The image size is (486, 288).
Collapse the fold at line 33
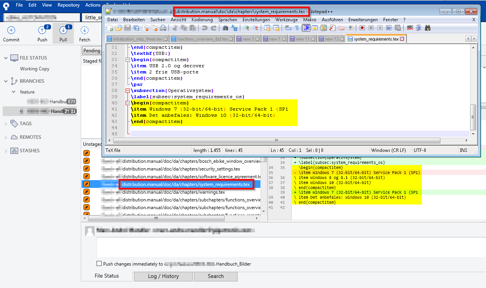pos(127,60)
